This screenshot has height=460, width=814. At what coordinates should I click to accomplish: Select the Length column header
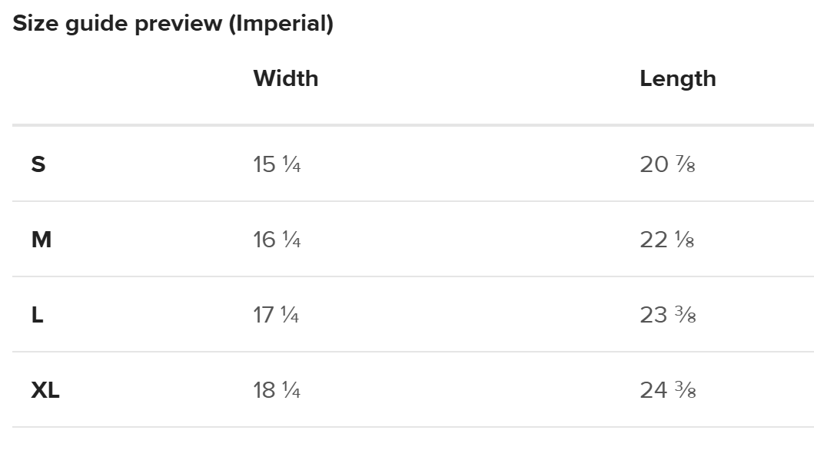pyautogui.click(x=677, y=78)
